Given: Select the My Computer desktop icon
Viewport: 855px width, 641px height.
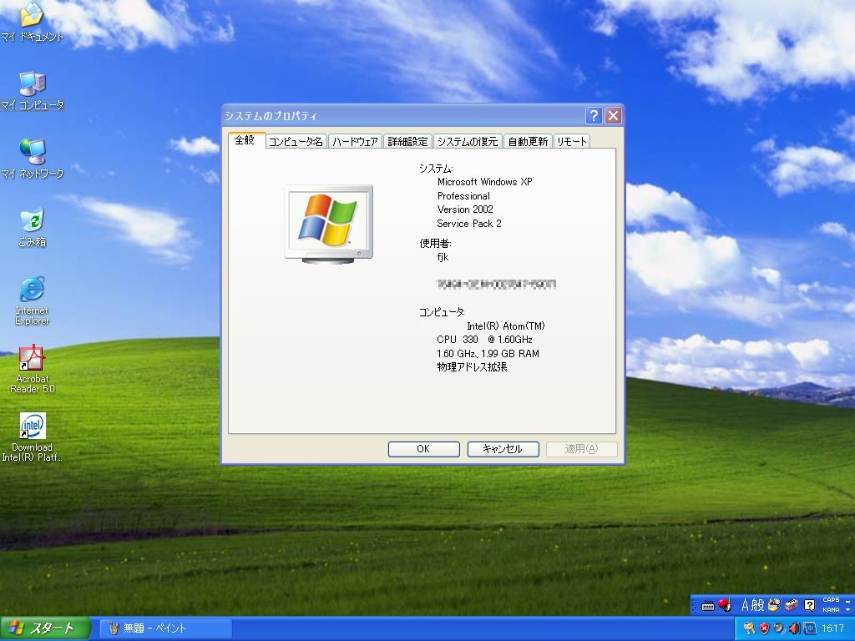Looking at the screenshot, I should (x=32, y=83).
